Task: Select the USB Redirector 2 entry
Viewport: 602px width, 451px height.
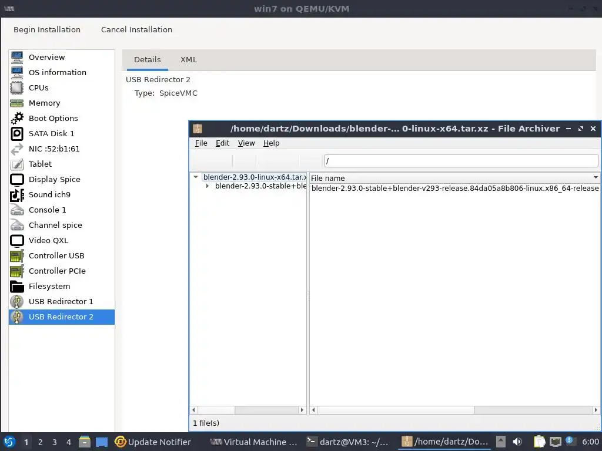Action: pyautogui.click(x=61, y=317)
